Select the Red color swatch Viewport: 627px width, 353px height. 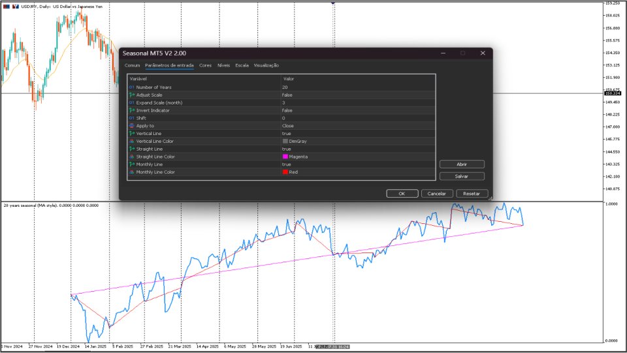click(x=285, y=172)
